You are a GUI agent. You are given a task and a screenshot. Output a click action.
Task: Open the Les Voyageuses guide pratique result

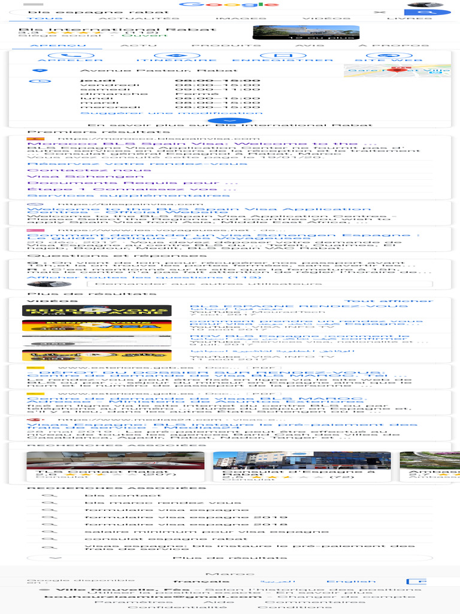click(x=223, y=236)
